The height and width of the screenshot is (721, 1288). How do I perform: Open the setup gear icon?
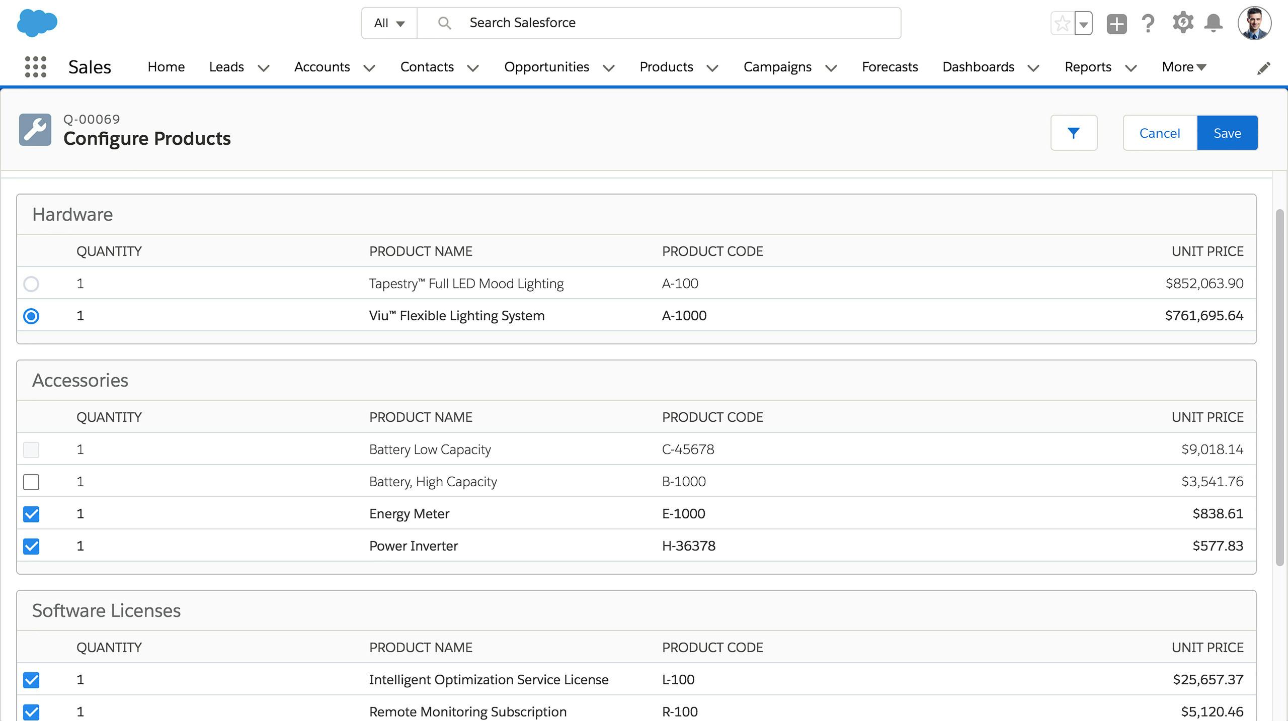click(1182, 23)
